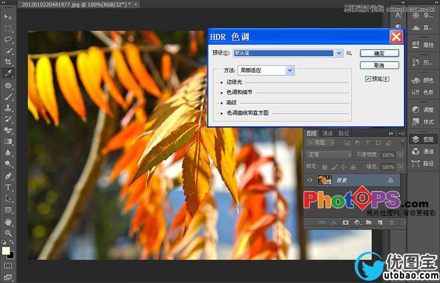Select the Crop tool

pyautogui.click(x=8, y=62)
